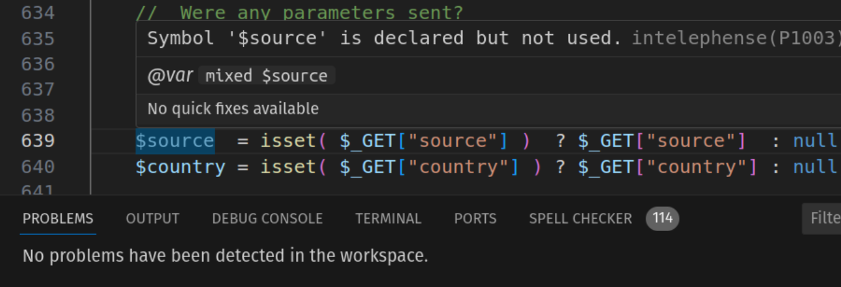841x287 pixels.
Task: Click the 'mixed $source' type hint in hover
Action: click(266, 76)
